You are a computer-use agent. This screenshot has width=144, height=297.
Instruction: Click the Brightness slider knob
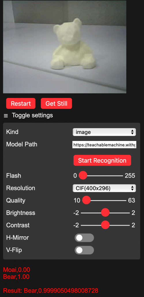pos(105,213)
